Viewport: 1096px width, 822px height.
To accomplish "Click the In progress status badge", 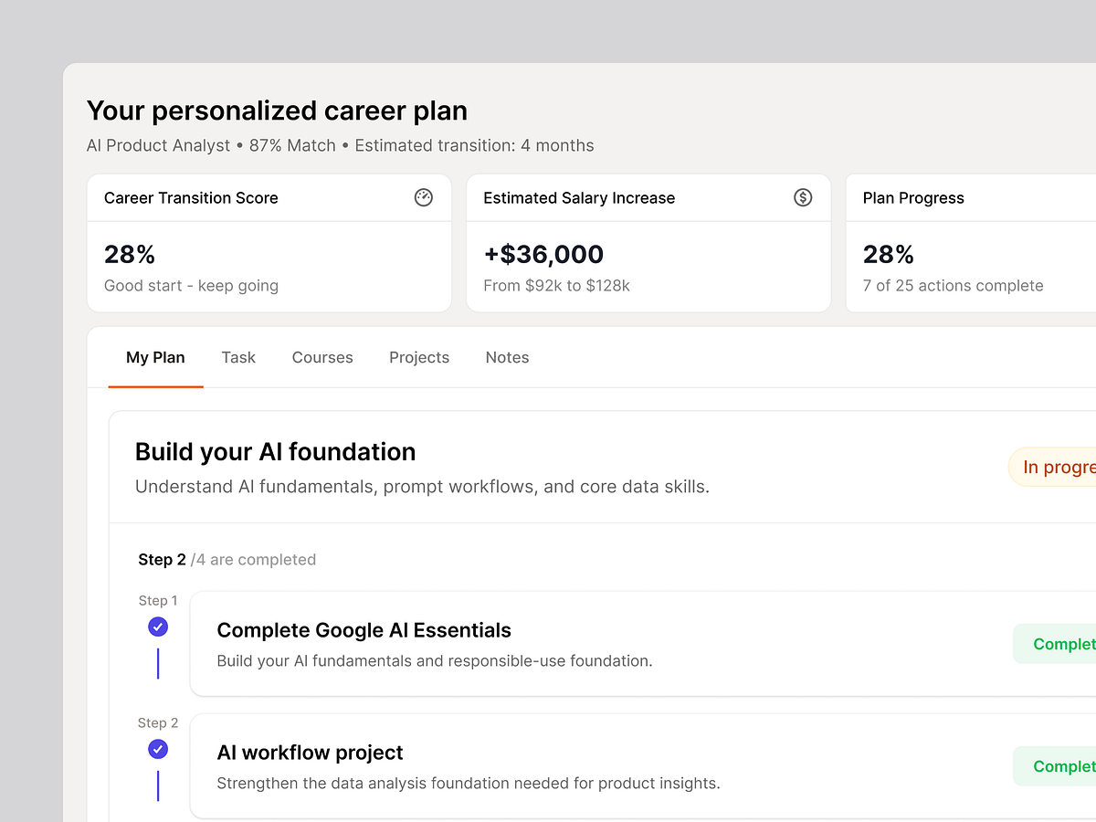I will pyautogui.click(x=1052, y=467).
